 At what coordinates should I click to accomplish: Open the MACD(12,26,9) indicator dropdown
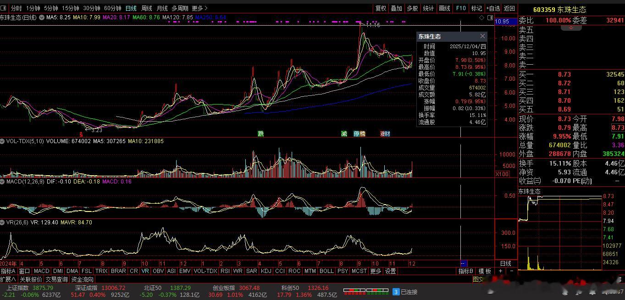pos(3,182)
